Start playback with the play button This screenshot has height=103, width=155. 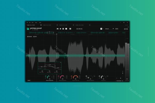(60, 29)
